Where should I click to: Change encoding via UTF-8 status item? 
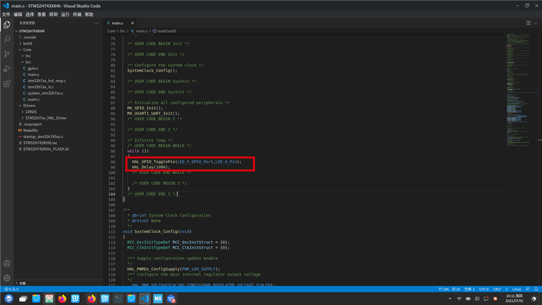tap(484, 289)
